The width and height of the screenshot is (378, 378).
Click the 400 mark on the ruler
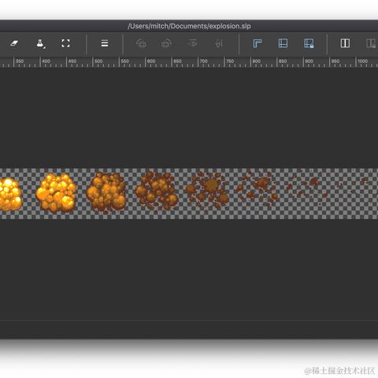click(x=46, y=61)
